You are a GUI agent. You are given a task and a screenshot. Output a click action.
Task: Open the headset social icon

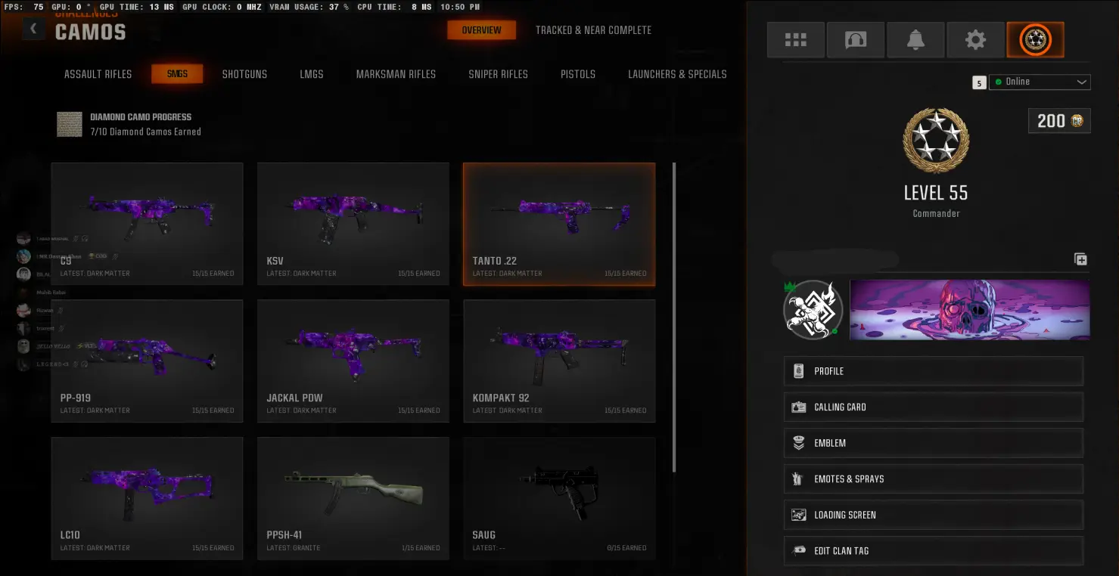pos(856,40)
